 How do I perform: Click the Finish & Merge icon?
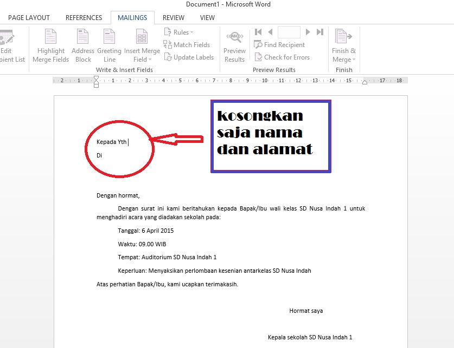pyautogui.click(x=343, y=36)
